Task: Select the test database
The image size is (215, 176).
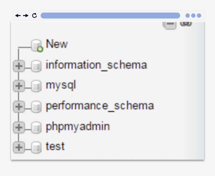Action: click(x=55, y=146)
